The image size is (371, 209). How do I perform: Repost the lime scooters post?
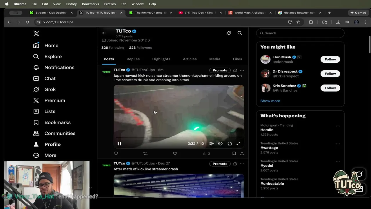[x=146, y=153]
